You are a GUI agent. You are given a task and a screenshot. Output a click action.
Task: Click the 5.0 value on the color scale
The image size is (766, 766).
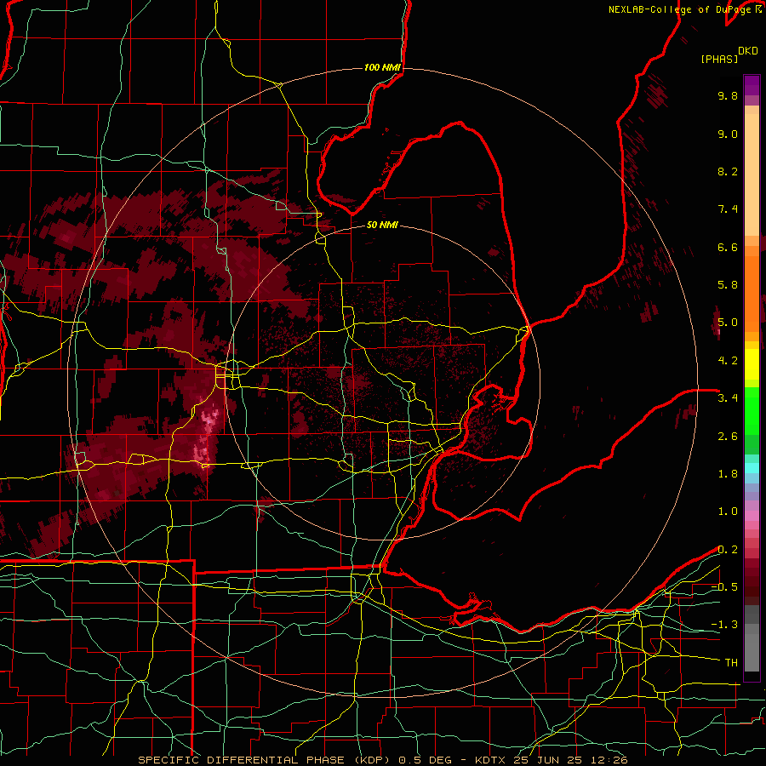(728, 323)
